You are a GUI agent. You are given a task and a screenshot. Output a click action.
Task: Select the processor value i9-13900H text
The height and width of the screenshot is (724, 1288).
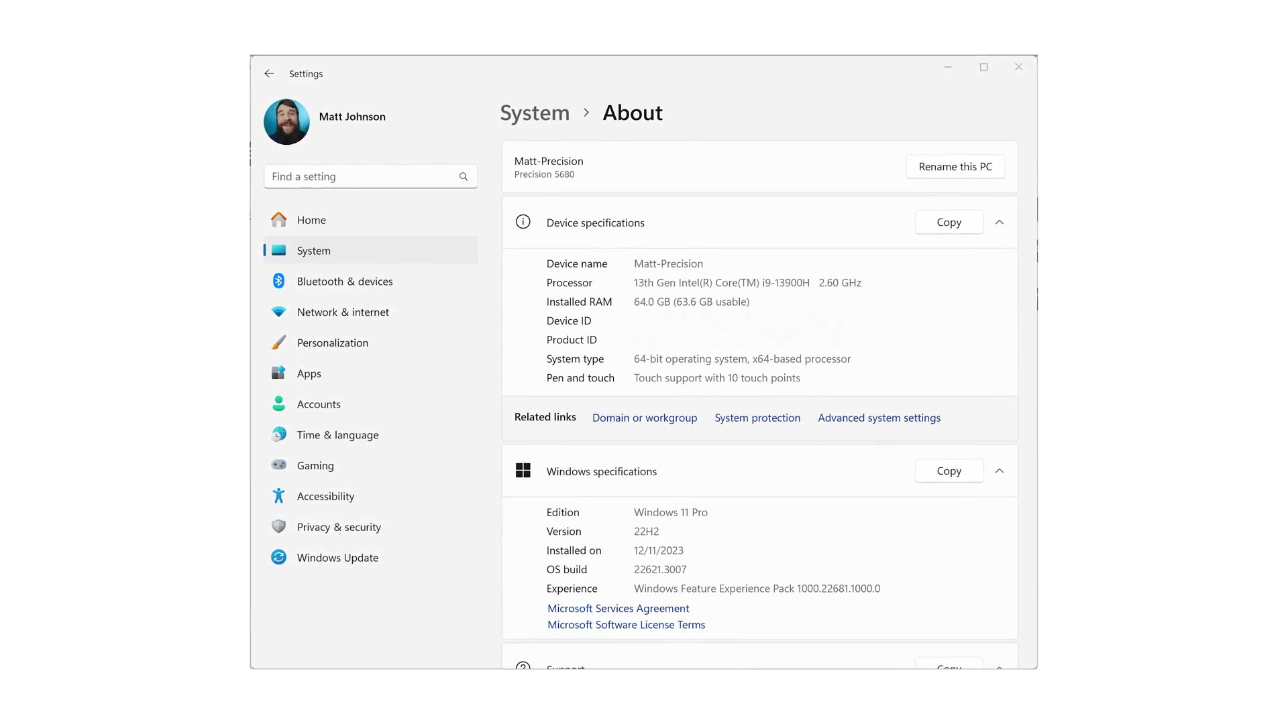point(747,283)
